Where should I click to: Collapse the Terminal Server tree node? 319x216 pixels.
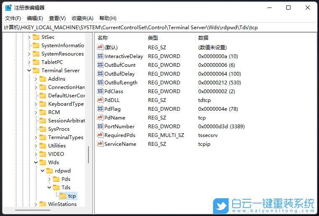coord(29,70)
